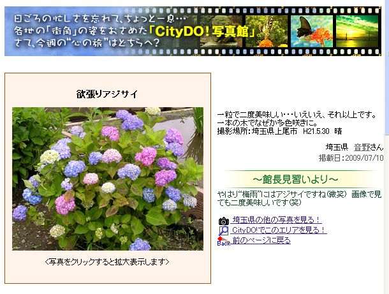The height and width of the screenshot is (294, 389).
Task: Click the 埼玉県 prefecture label beside author
Action: pyautogui.click(x=336, y=147)
